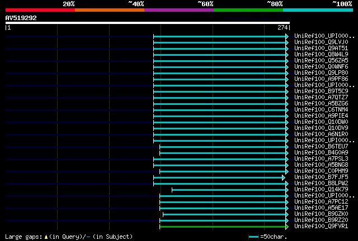This screenshot has height=241, width=358.
Task: Click the cyan ~100% identity color segment
Action: [x=318, y=10]
